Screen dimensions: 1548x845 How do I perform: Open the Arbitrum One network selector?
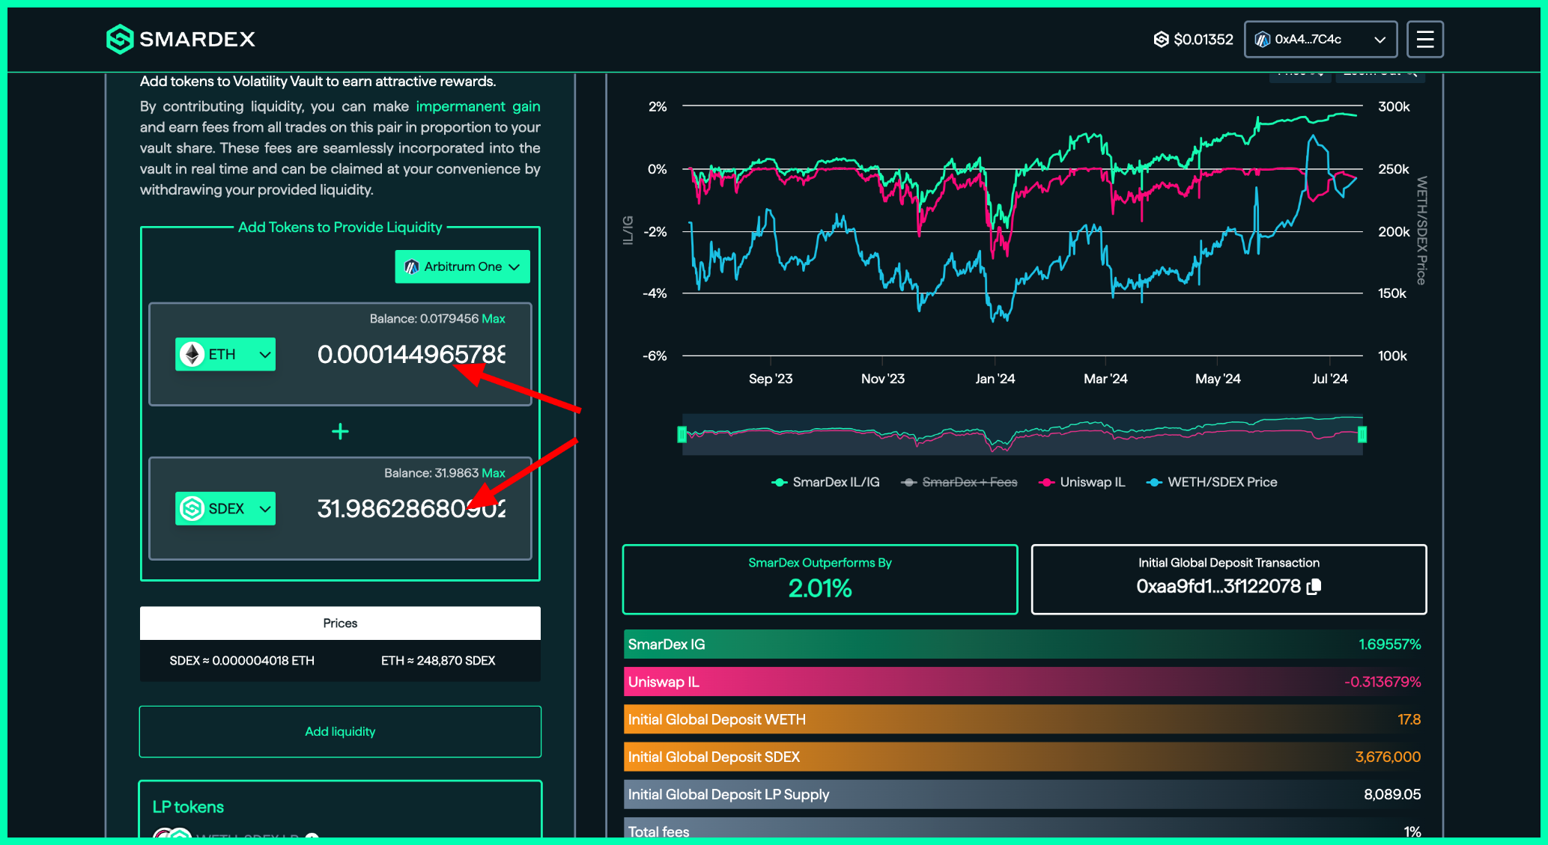coord(462,266)
